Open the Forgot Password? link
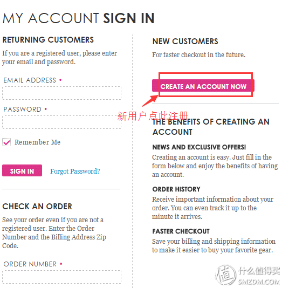Viewport: 282px width, 288px height. click(x=75, y=171)
